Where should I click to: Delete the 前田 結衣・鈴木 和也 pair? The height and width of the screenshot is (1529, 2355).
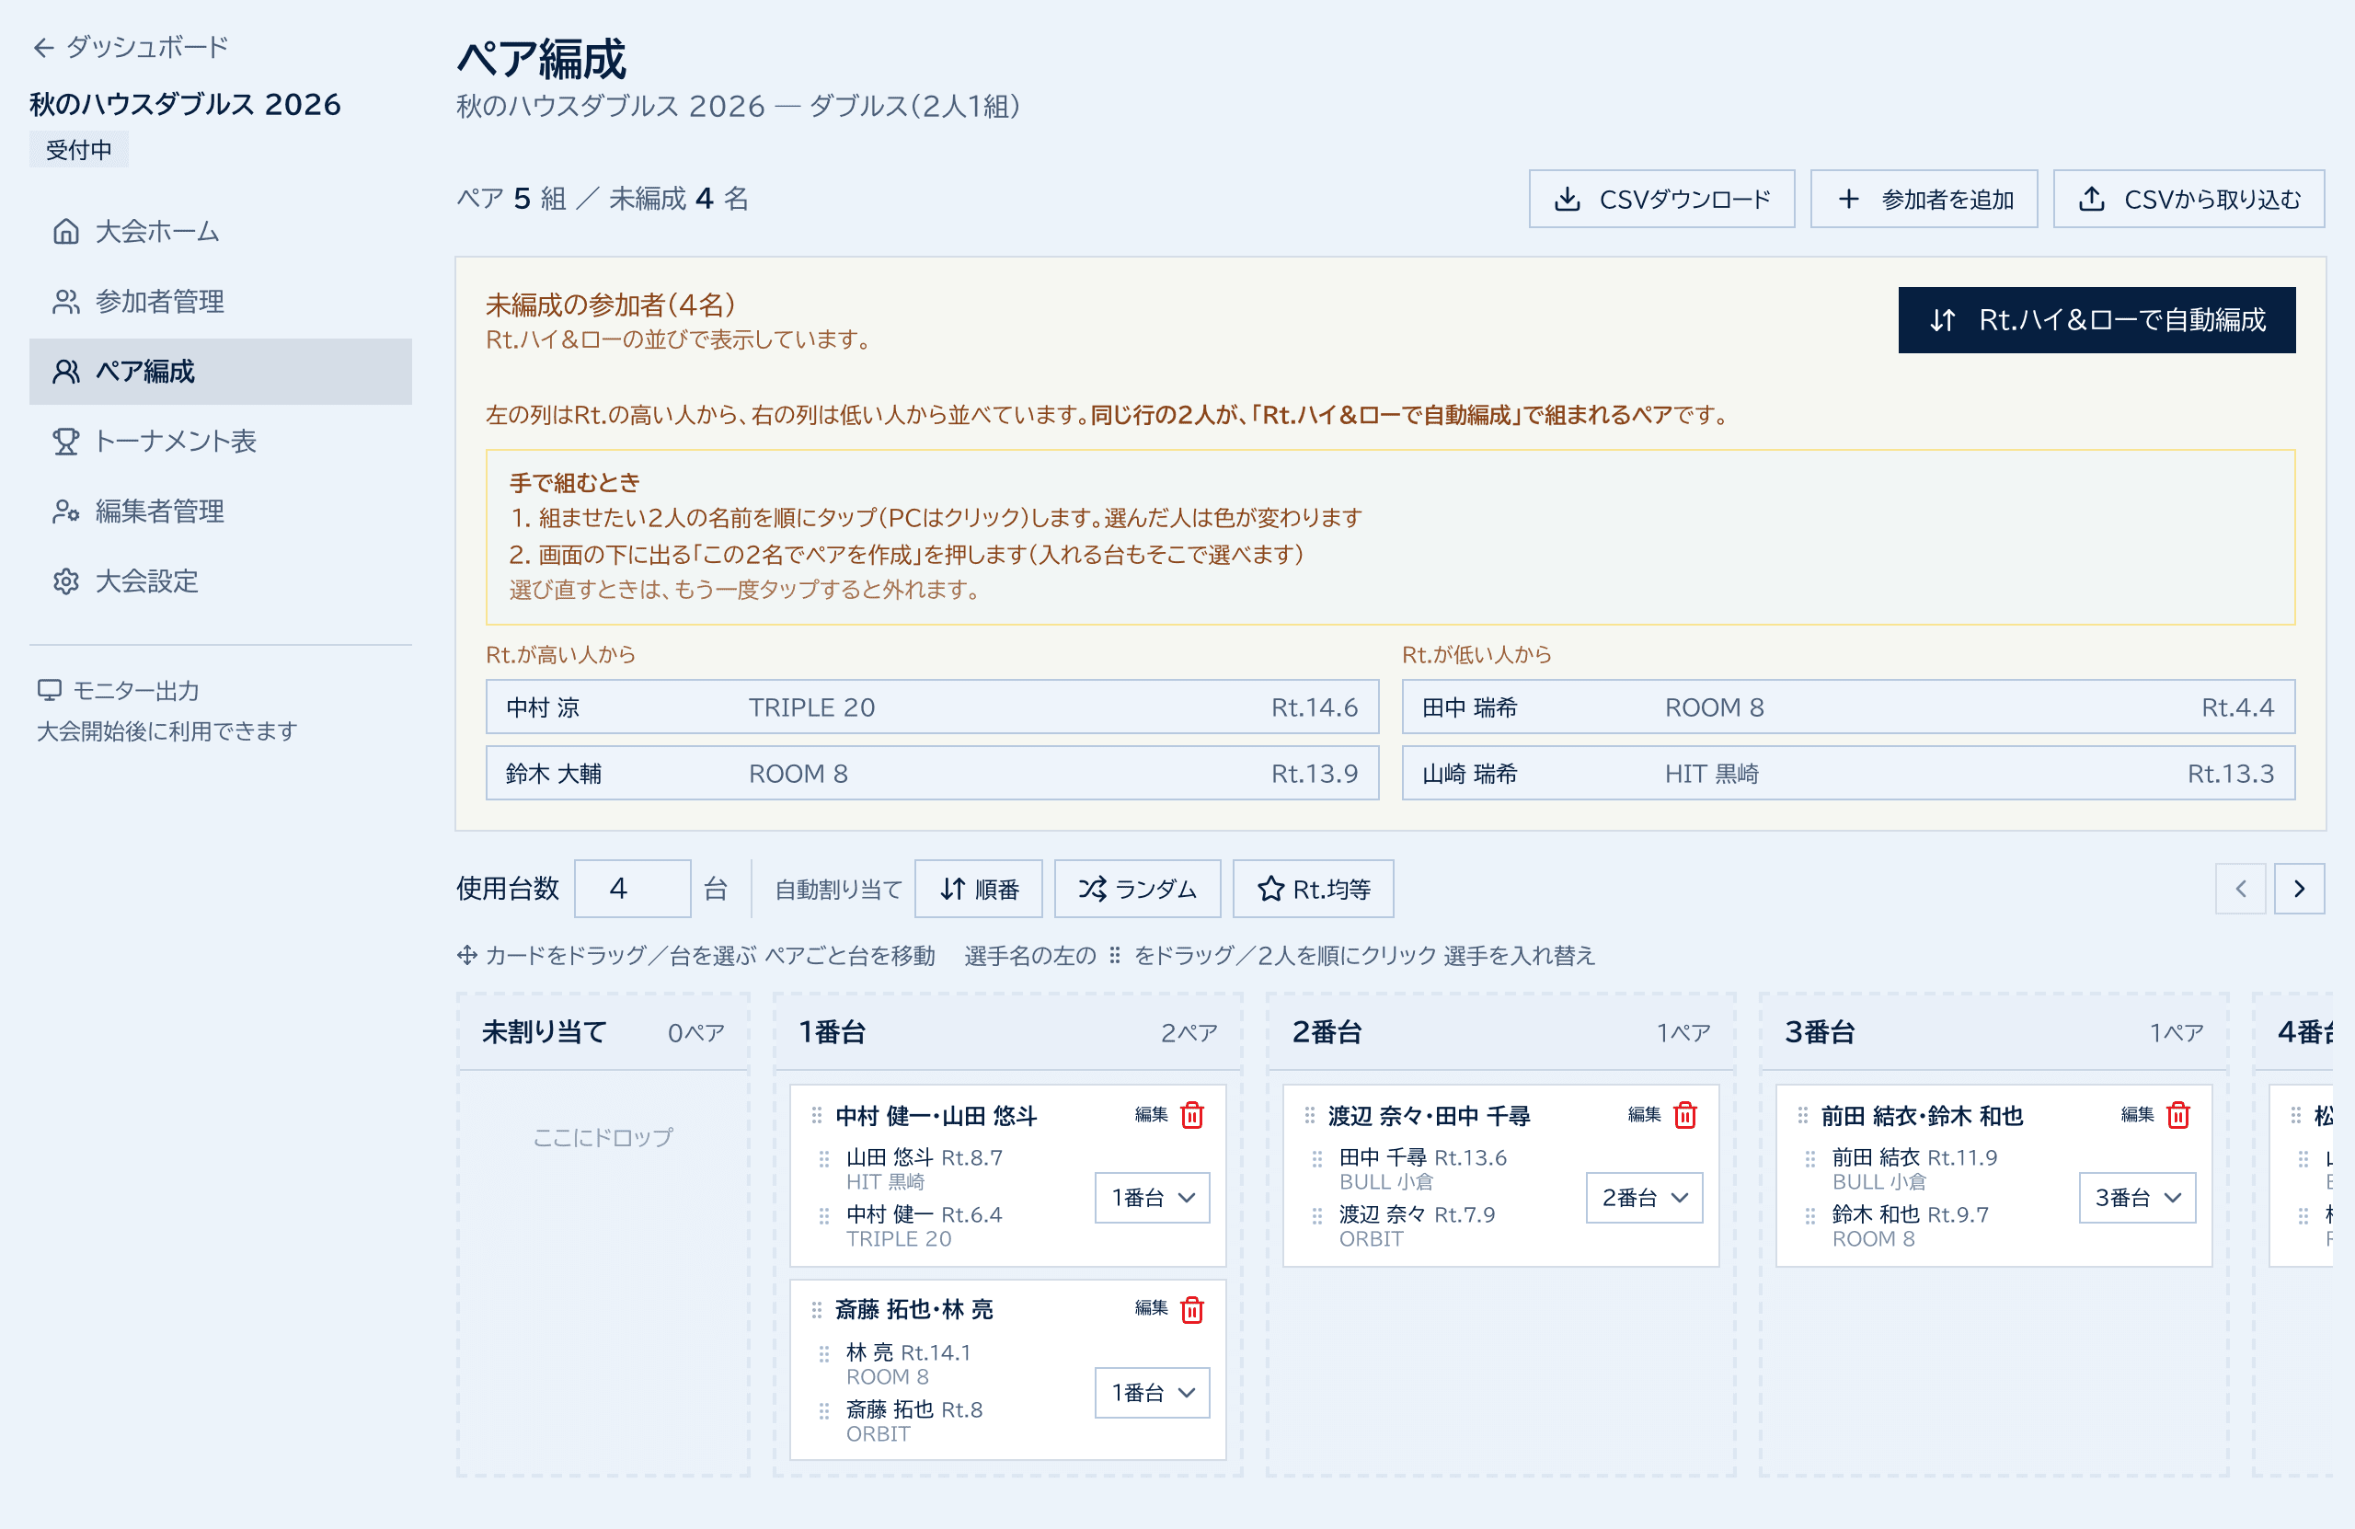pos(2177,1115)
